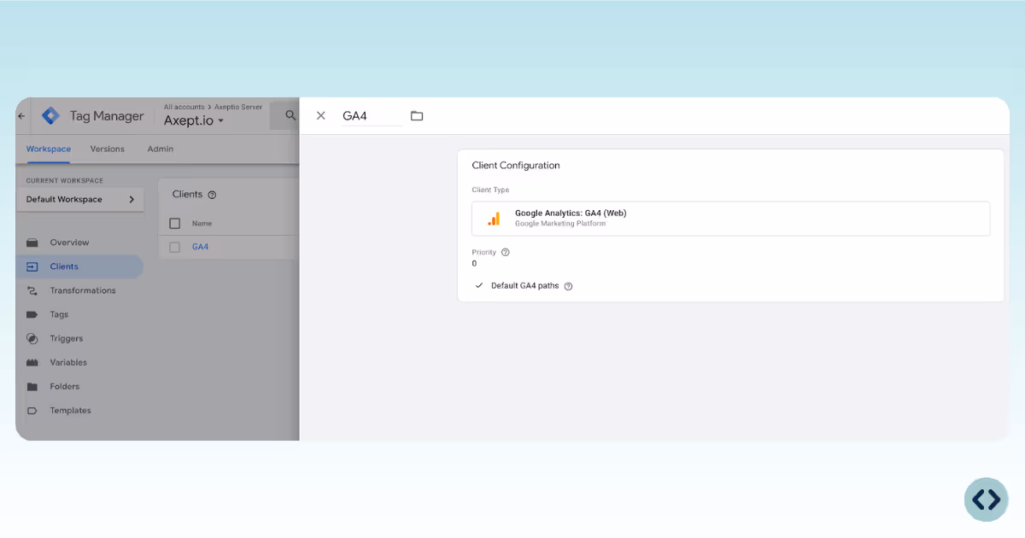Click the Transformations sidebar icon
This screenshot has height=538, width=1025.
(32, 290)
